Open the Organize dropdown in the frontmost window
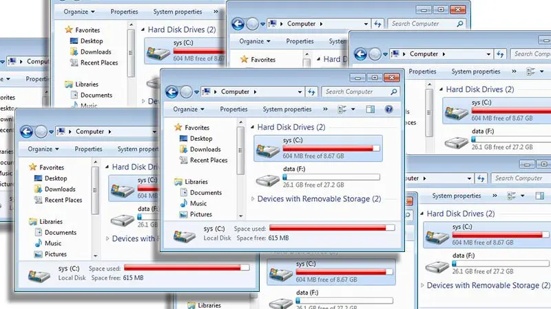Image resolution: width=551 pixels, height=309 pixels. click(x=189, y=109)
